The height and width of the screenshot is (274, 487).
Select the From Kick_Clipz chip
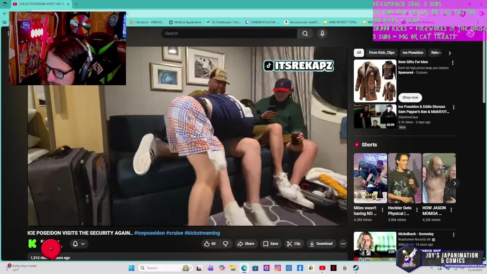[x=382, y=53]
